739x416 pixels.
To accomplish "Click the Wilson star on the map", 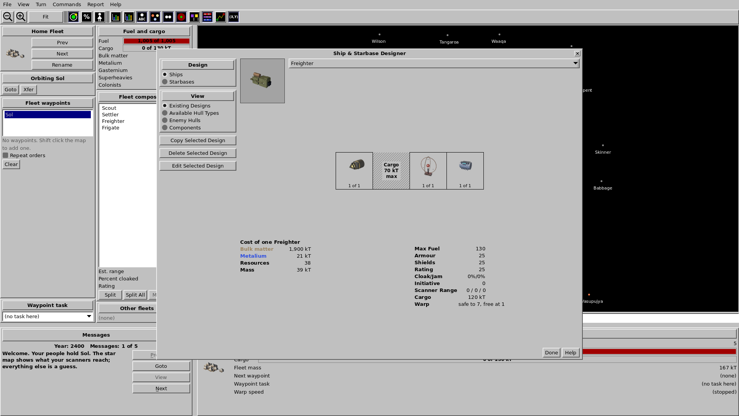I will 380,35.
